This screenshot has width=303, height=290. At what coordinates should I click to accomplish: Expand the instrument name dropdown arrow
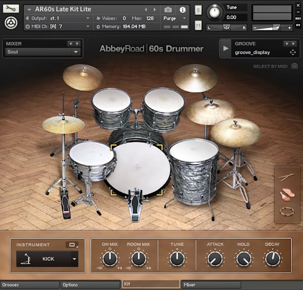[x=29, y=9]
